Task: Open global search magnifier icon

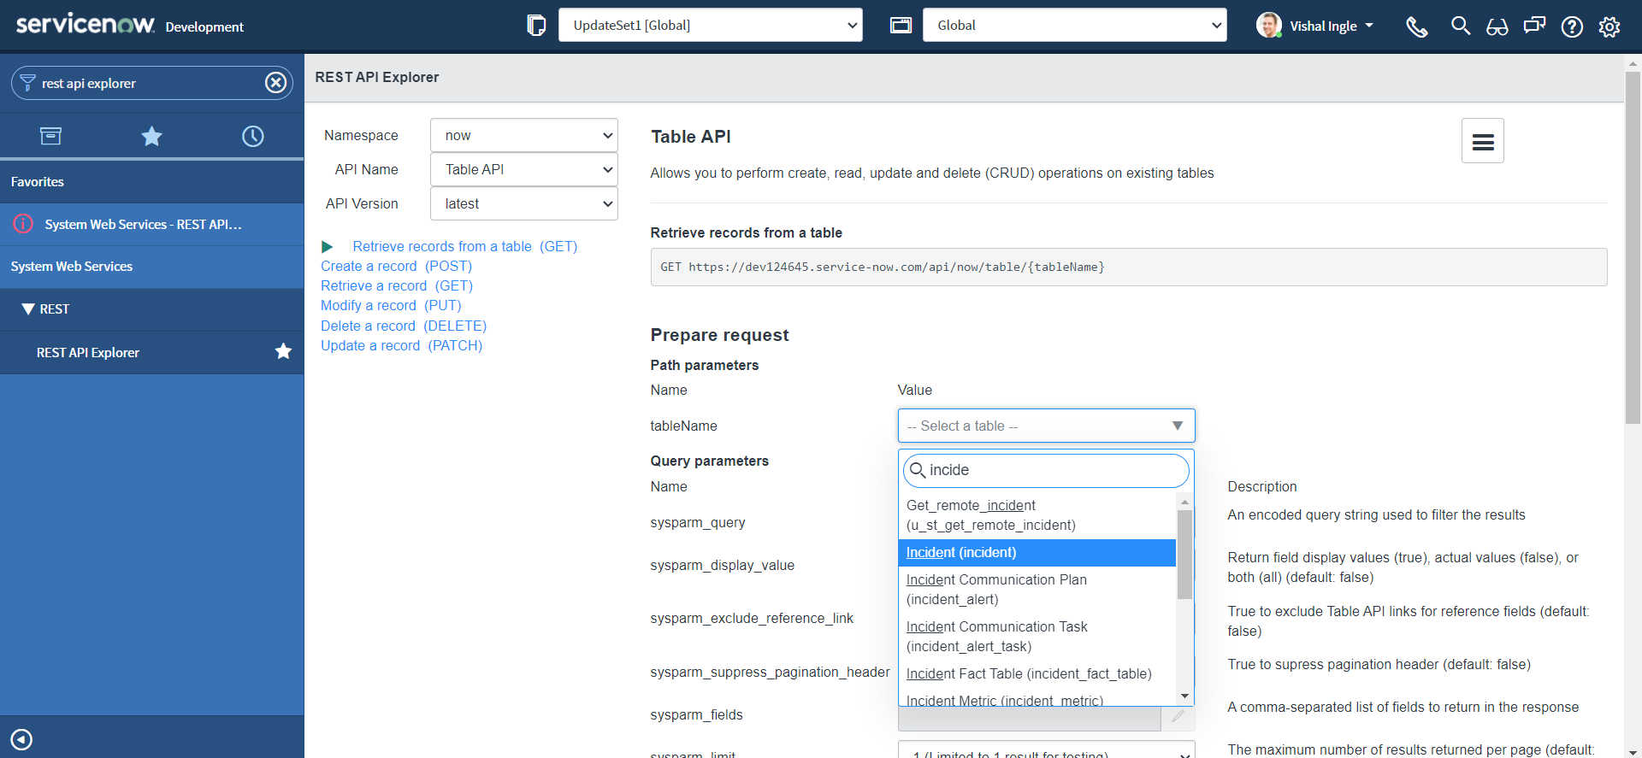Action: pos(1461,26)
